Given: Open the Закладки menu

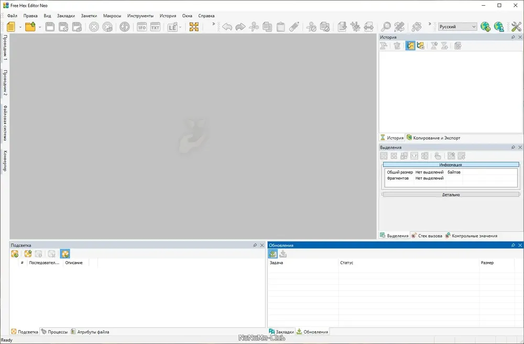Looking at the screenshot, I should coord(66,16).
